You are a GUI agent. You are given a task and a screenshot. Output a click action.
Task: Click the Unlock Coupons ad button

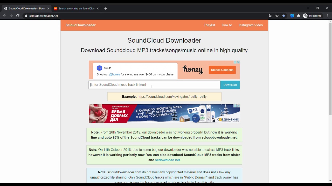222,70
